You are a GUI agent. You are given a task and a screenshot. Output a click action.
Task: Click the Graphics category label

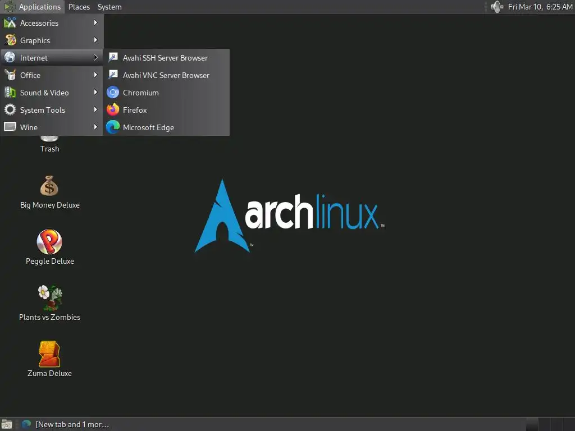(x=35, y=40)
